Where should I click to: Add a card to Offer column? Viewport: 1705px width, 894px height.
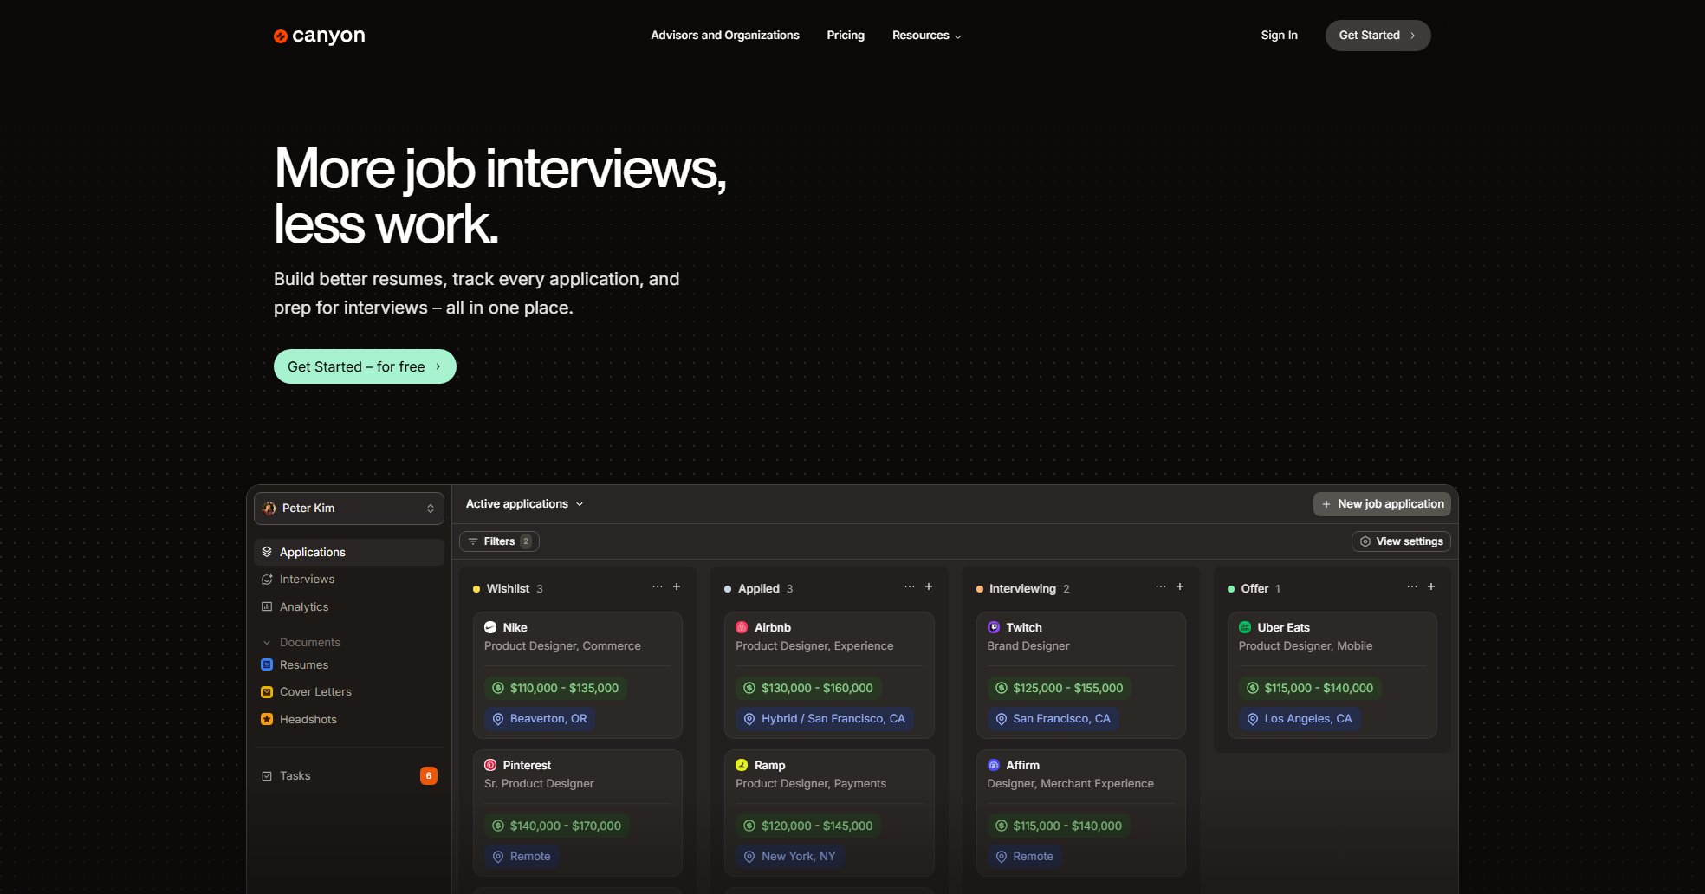(x=1431, y=586)
